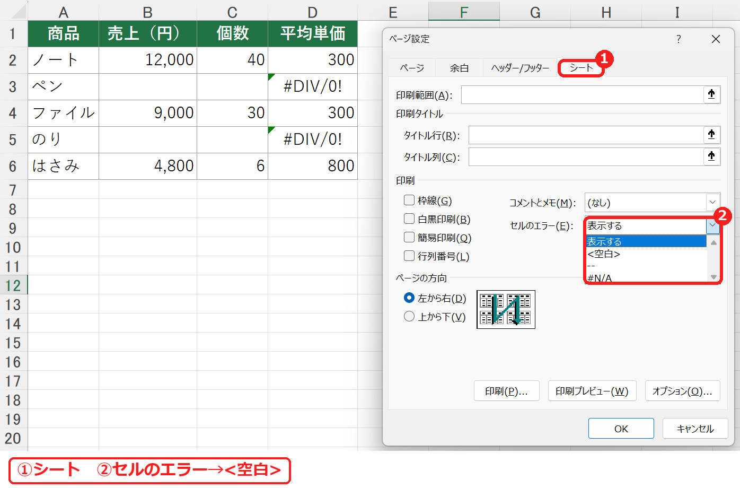Choose 表示する in the dropdown list
Screen dimensions: 740x488
pos(646,241)
